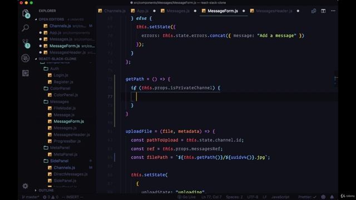The image size is (356, 200).
Task: Click the "Add a message" string in the code
Action: pos(276,36)
